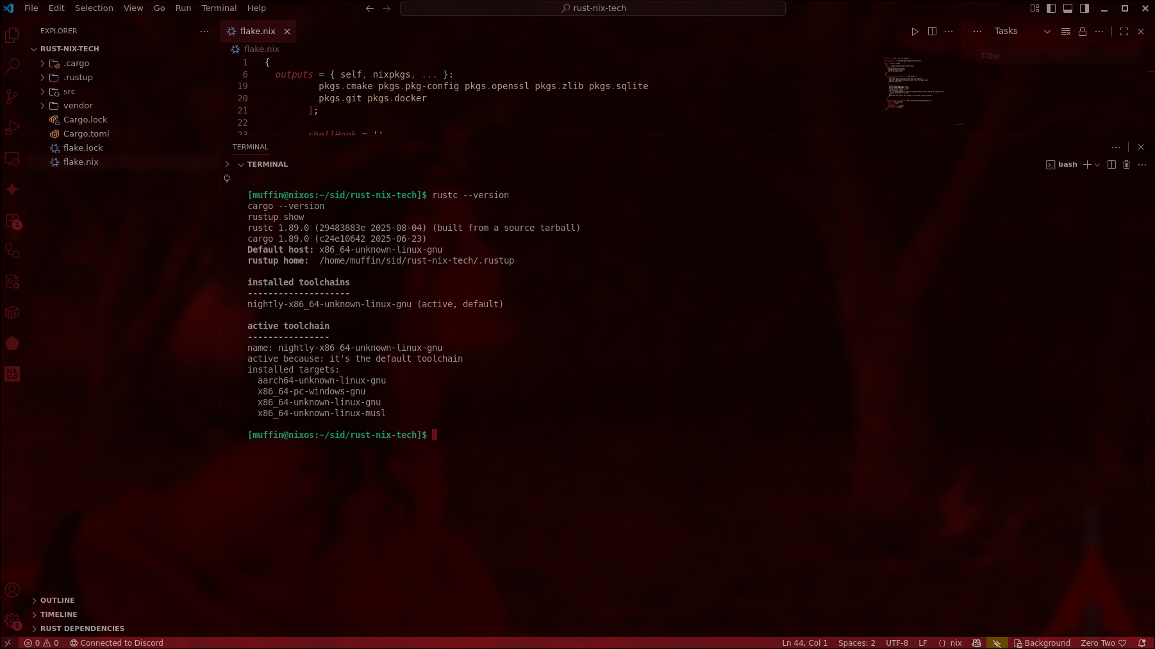Expand the vendor folder

pyautogui.click(x=78, y=106)
